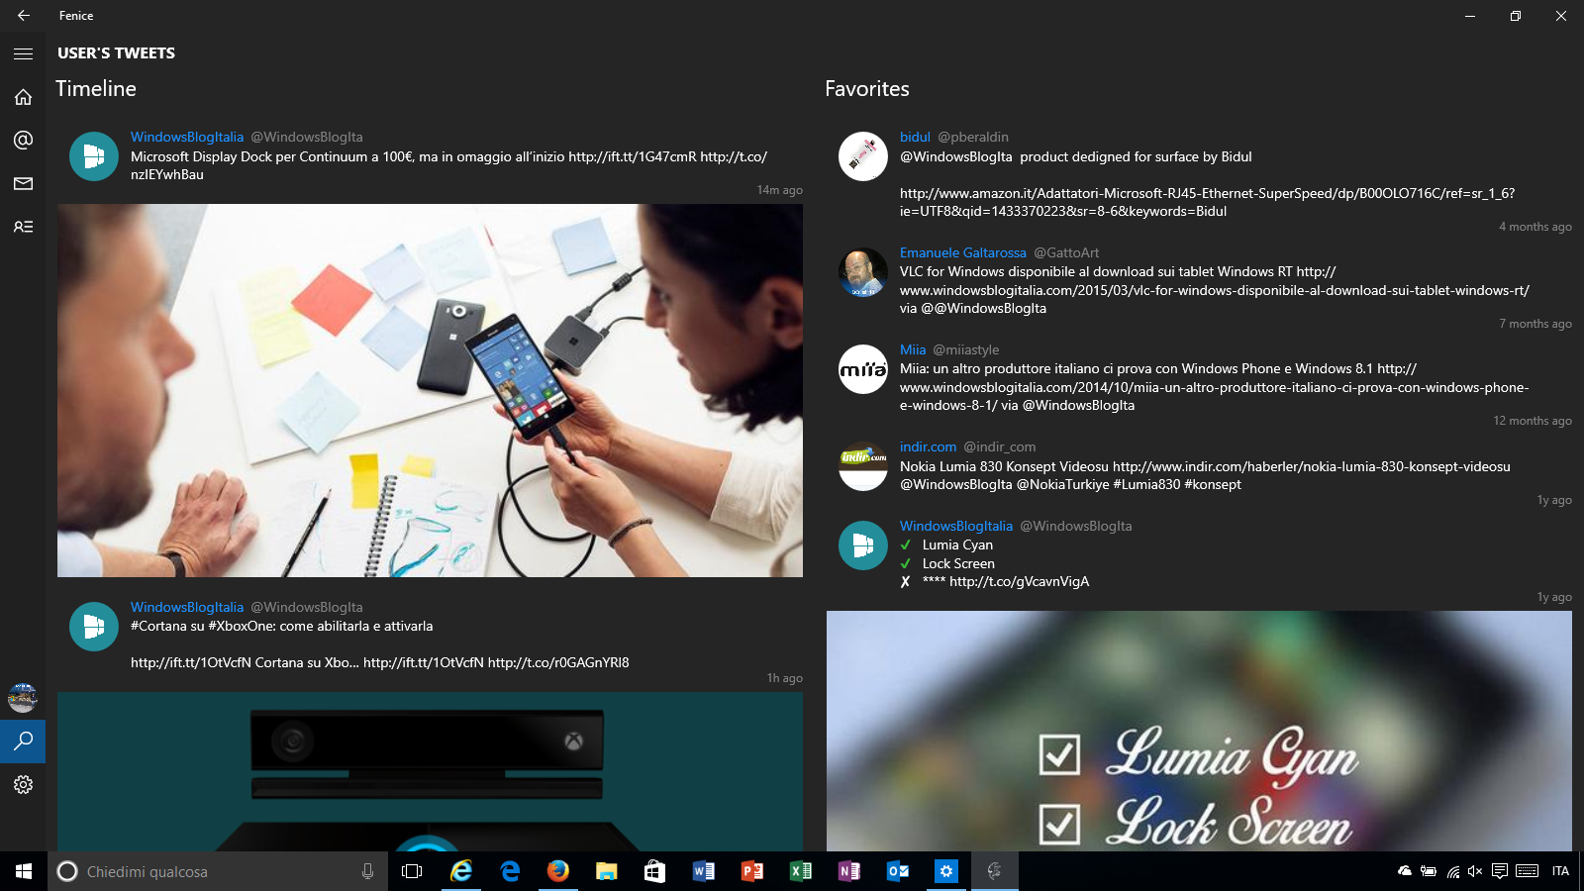This screenshot has height=891, width=1584.
Task: Open Task View in the taskbar
Action: point(412,871)
